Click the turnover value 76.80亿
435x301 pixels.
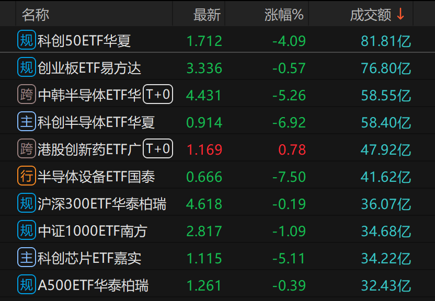point(386,68)
